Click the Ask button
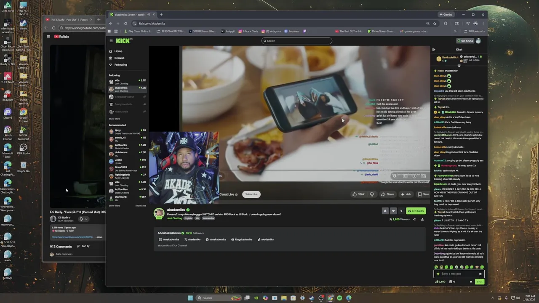 [406, 194]
